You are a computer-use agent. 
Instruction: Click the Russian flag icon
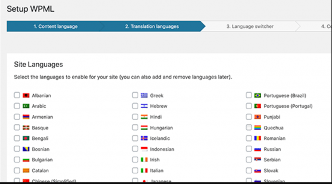[x=258, y=149]
